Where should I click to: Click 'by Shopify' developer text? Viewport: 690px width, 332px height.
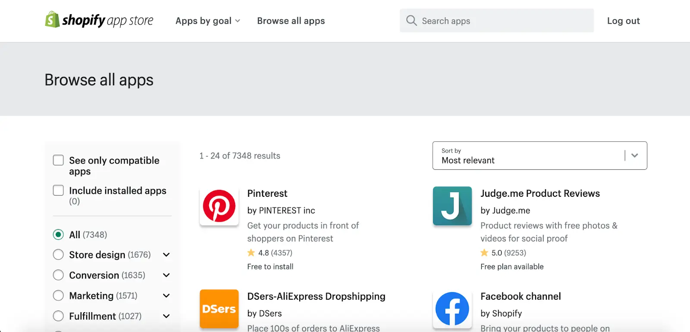pos(501,313)
